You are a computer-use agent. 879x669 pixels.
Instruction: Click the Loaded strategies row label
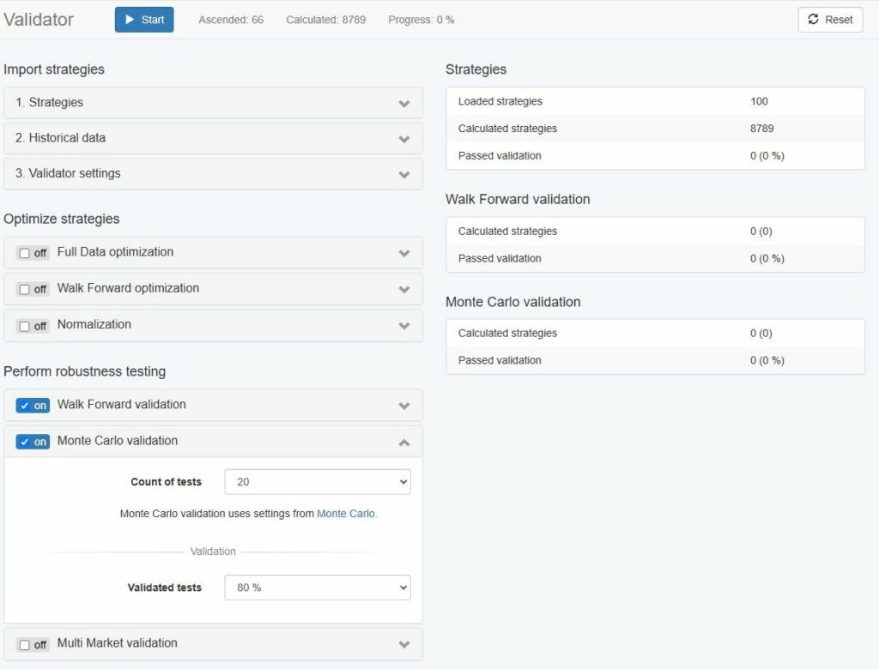500,101
